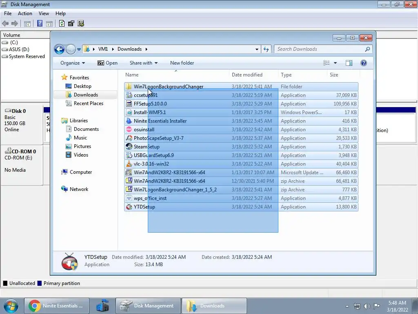Expand the Share with menu
Screen dimensions: 418x314
click(x=144, y=63)
